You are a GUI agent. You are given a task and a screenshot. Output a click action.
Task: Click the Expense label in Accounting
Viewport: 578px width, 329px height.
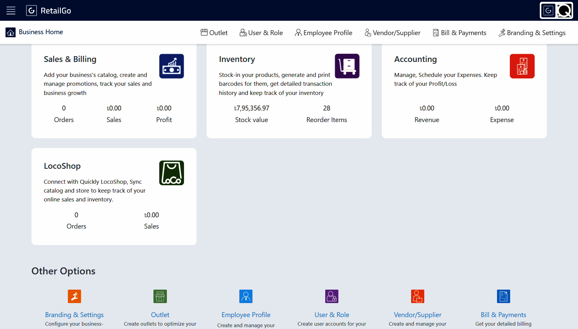tap(502, 120)
